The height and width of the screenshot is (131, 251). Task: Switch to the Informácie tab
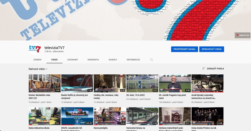(x=133, y=60)
